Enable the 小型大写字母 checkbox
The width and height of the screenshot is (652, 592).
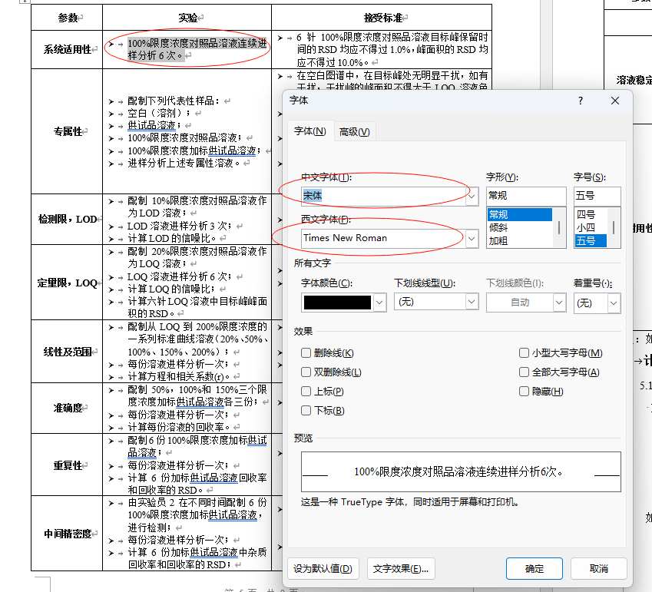(x=524, y=353)
